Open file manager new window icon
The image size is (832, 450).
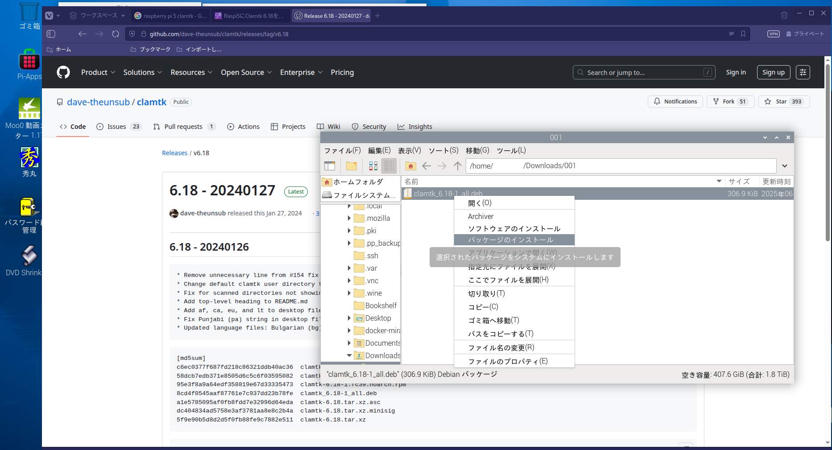(x=330, y=166)
